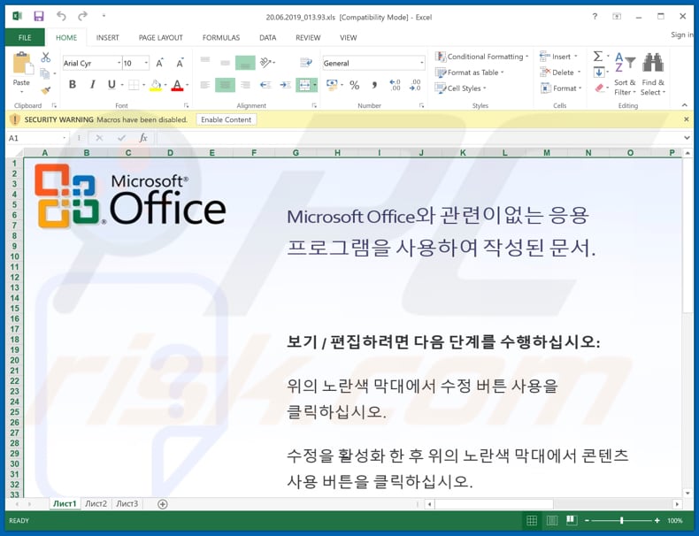Switch to the REVIEW tab

[x=308, y=37]
